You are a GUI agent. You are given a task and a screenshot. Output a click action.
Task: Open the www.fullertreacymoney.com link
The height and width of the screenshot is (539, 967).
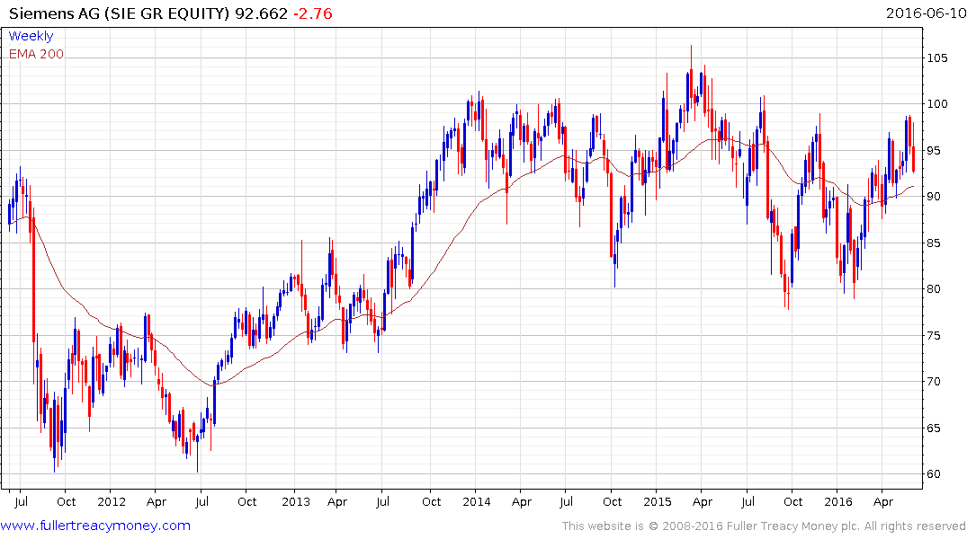(x=95, y=526)
